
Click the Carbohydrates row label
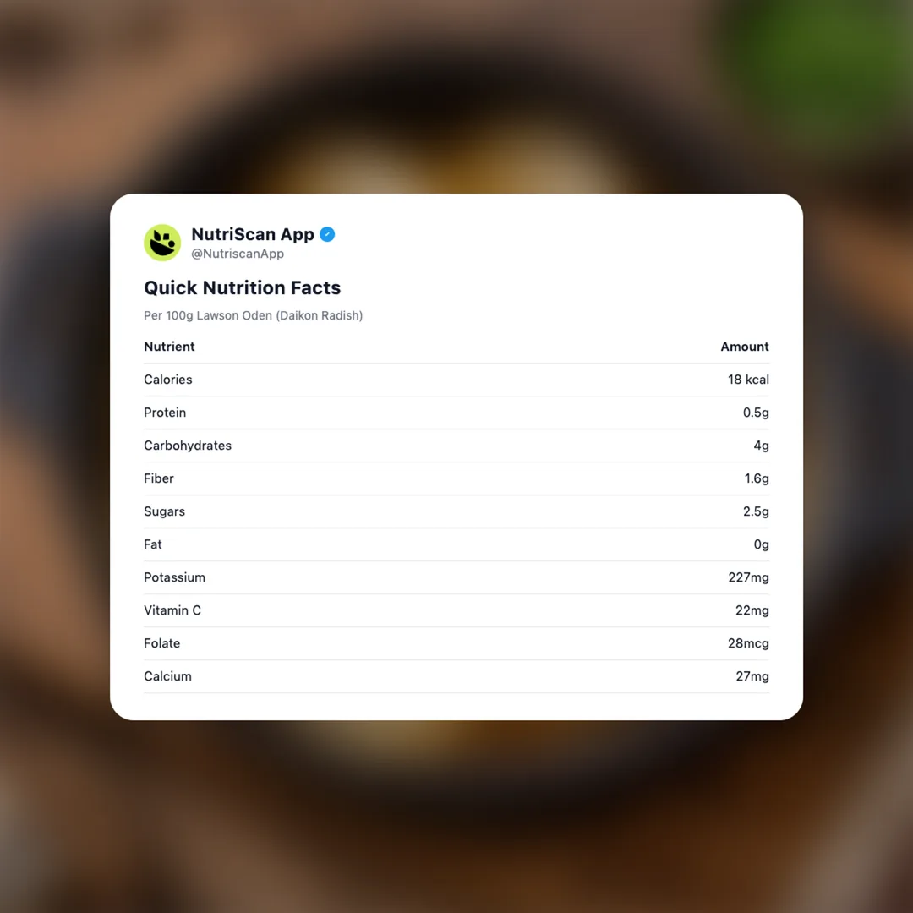pyautogui.click(x=187, y=446)
